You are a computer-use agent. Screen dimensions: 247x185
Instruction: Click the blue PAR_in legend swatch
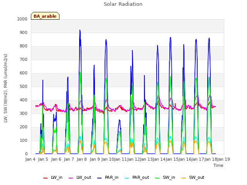(x=100, y=178)
